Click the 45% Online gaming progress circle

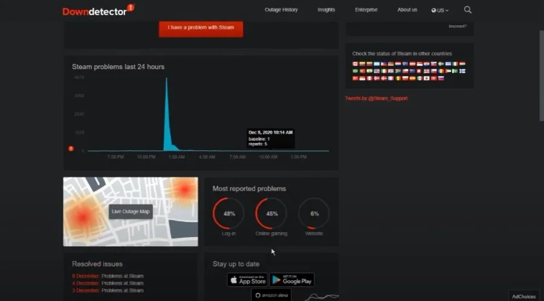pos(271,214)
